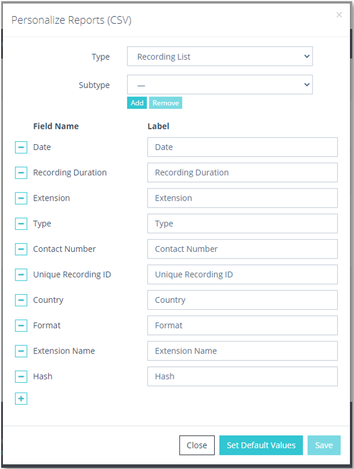Open the Type dropdown showing Recording List
The image size is (354, 469).
pyautogui.click(x=220, y=56)
